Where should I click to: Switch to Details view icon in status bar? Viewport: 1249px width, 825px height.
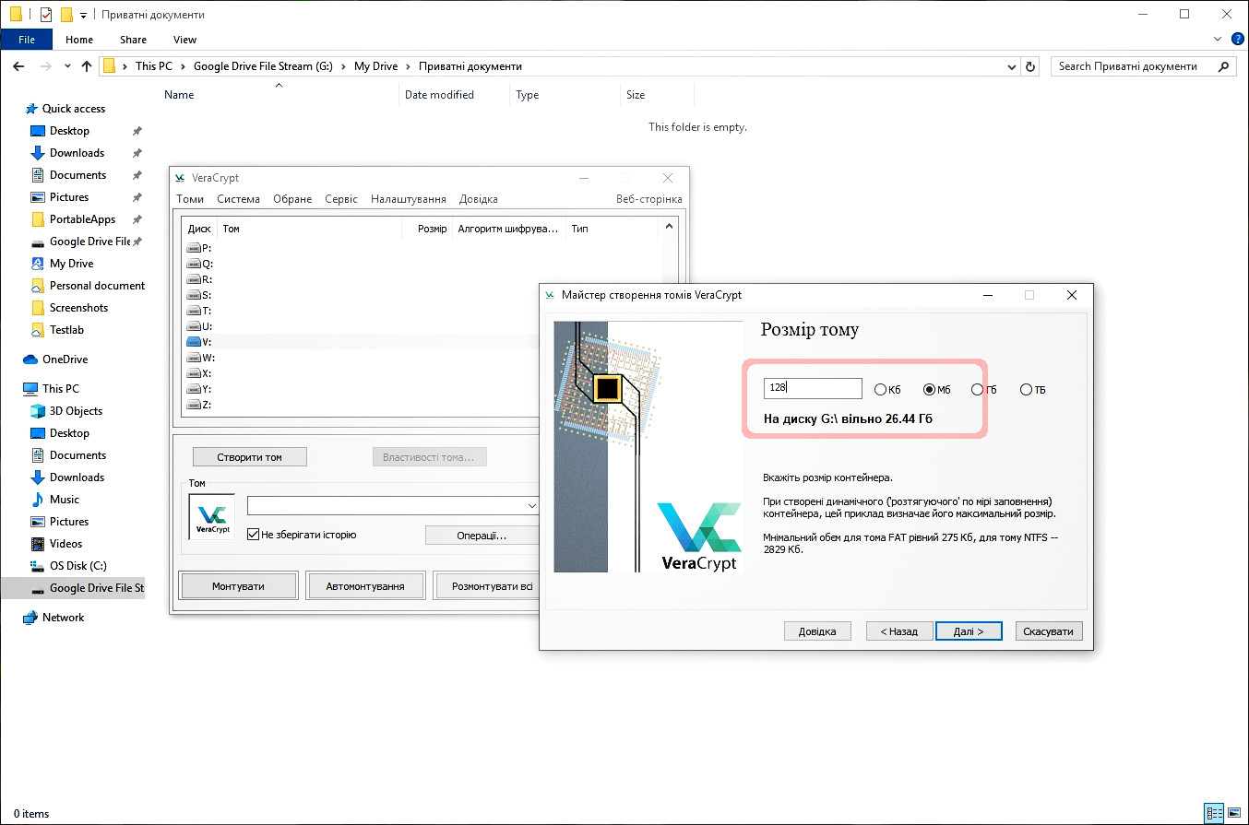coord(1215,814)
